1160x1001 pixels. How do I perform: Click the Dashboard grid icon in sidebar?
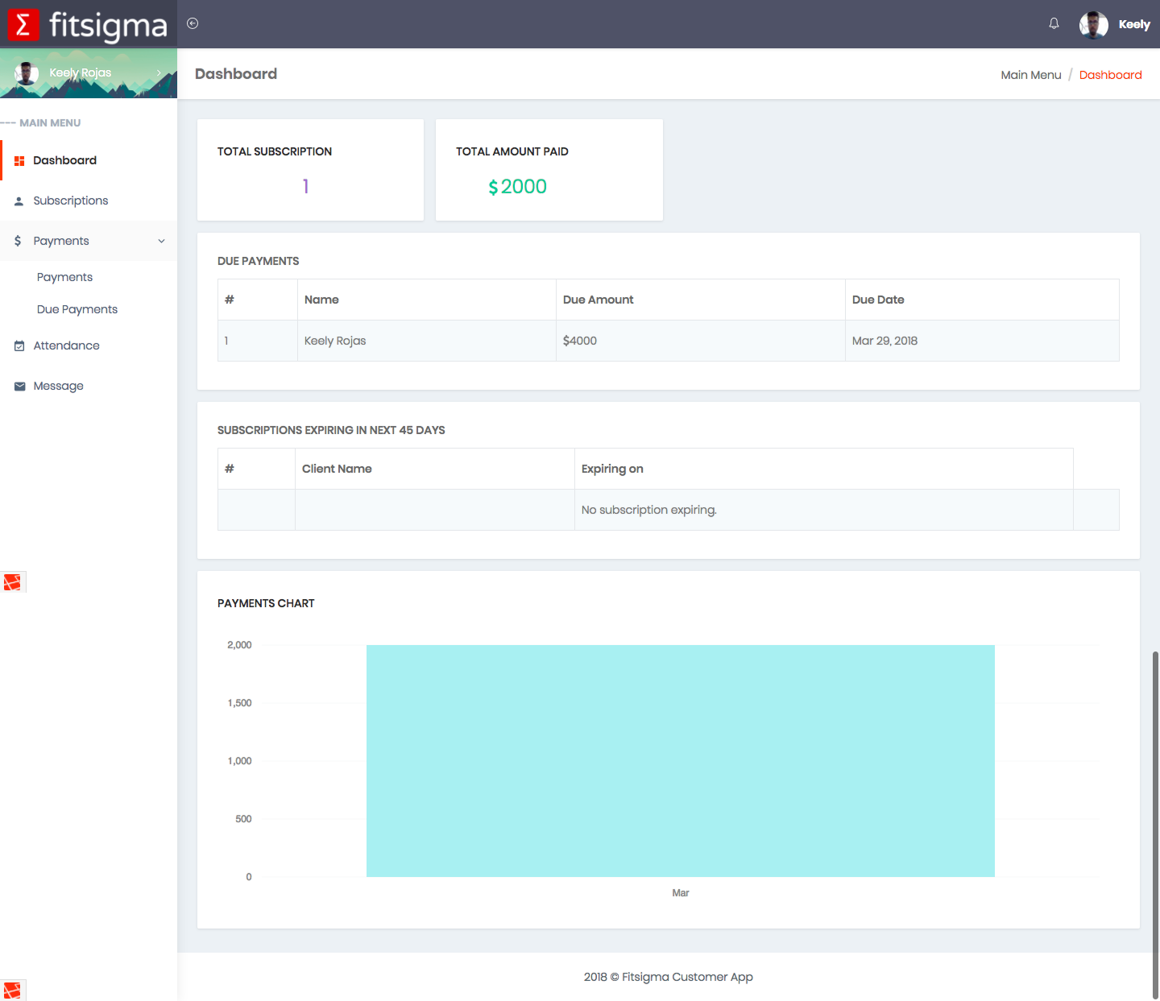click(x=19, y=161)
